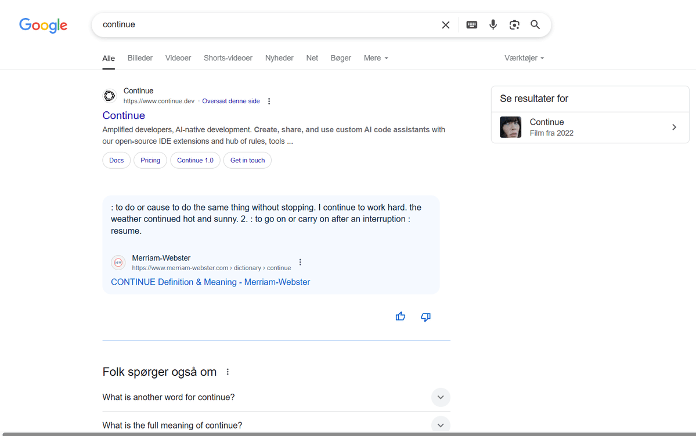Open CONTINUE Definition & Meaning - Merriam-Webster link
The image size is (696, 436).
coord(210,282)
